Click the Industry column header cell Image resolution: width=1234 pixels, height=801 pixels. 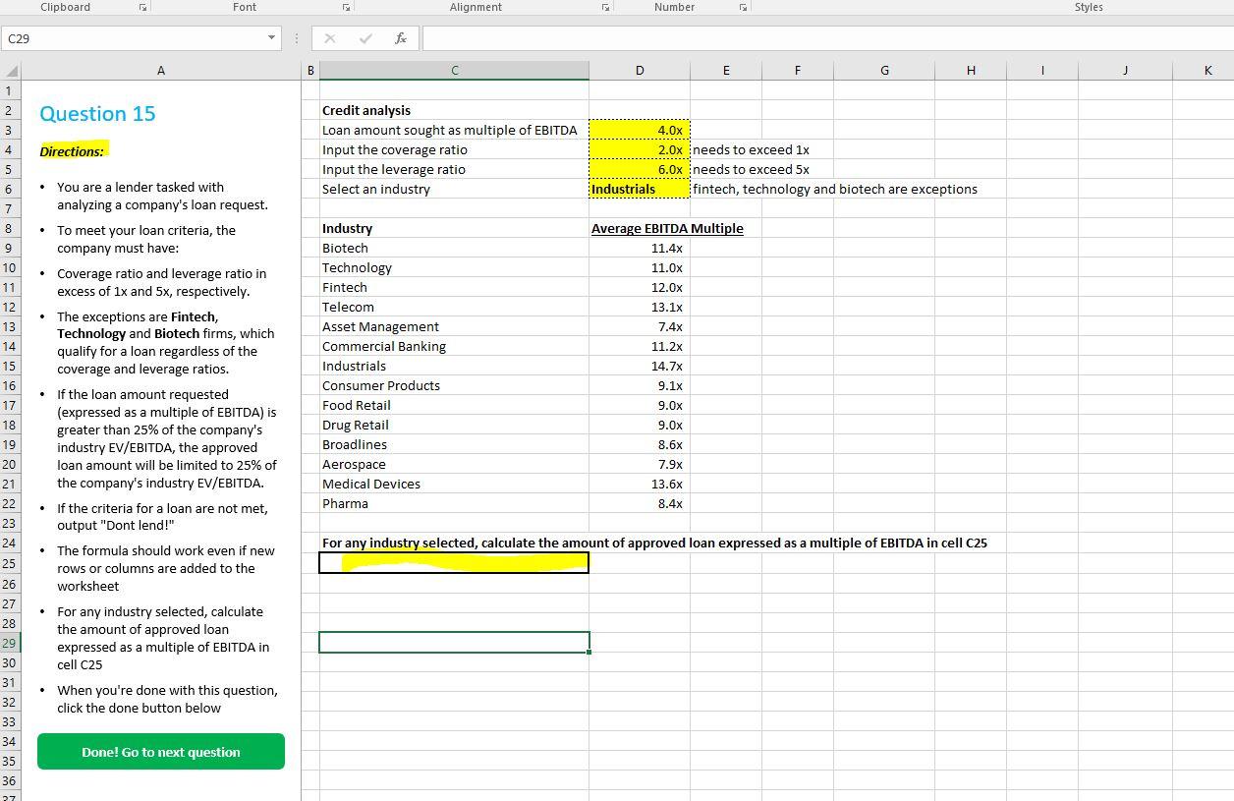point(347,228)
